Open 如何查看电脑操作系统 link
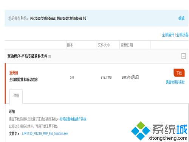Image resolution: width=189 pixels, height=142 pixels. click(x=73, y=119)
